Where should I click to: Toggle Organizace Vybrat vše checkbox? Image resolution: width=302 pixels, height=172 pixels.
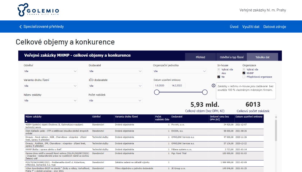(244, 70)
